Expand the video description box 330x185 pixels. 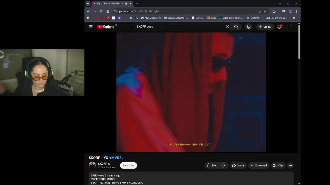191,179
